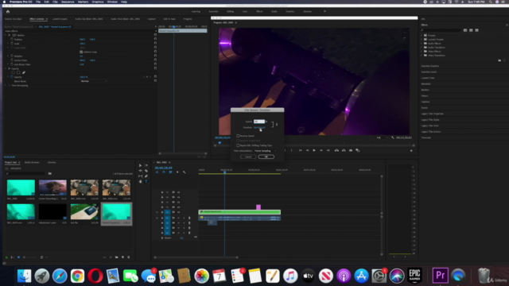The height and width of the screenshot is (286, 509).
Task: Select the Pen tool in the toolbox
Action: coord(146,176)
